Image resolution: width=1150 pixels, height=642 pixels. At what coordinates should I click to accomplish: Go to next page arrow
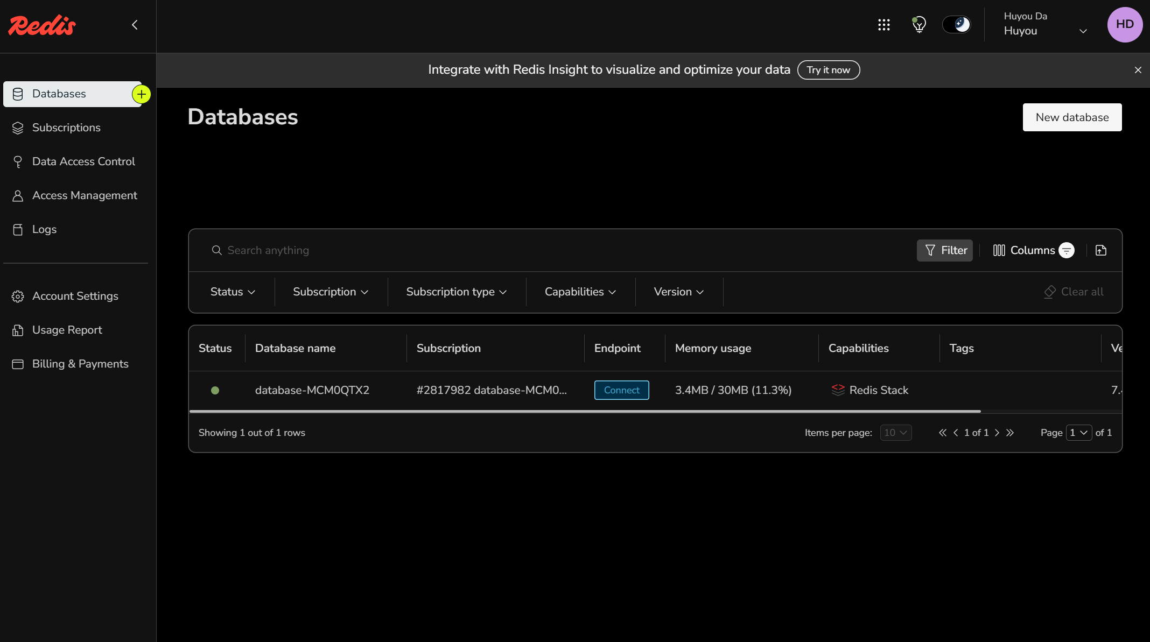(x=997, y=433)
